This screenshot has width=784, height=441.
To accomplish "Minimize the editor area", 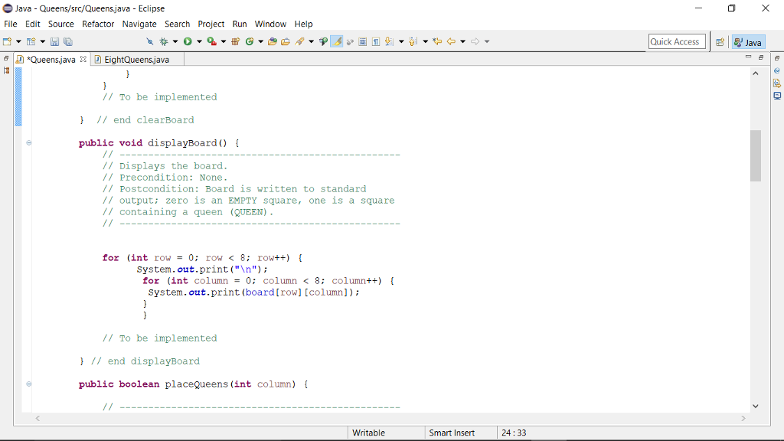I will point(748,56).
